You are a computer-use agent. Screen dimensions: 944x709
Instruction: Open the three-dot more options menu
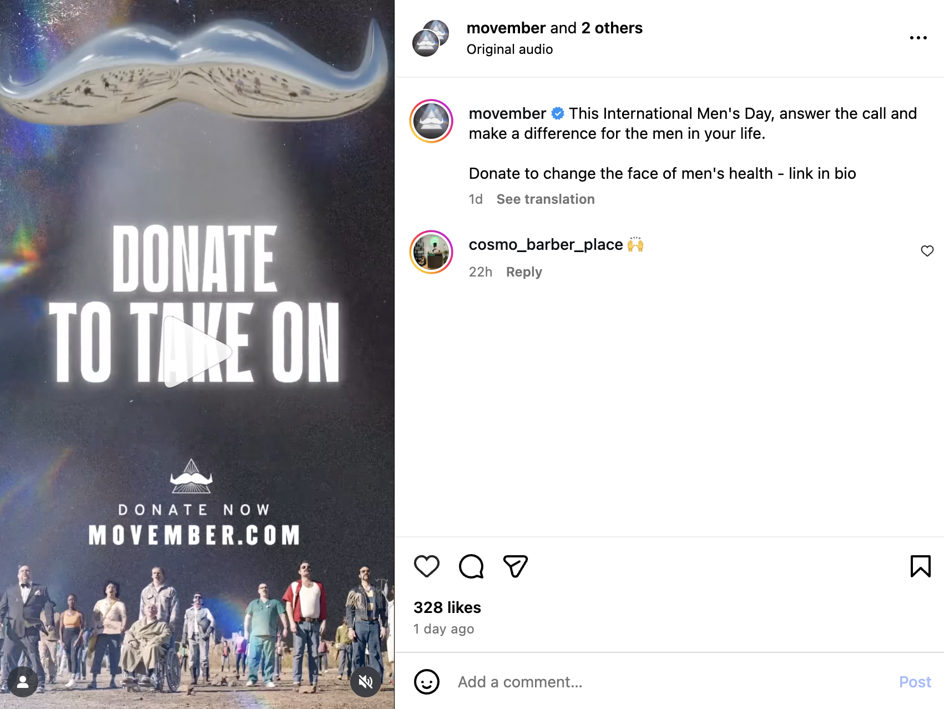tap(918, 38)
